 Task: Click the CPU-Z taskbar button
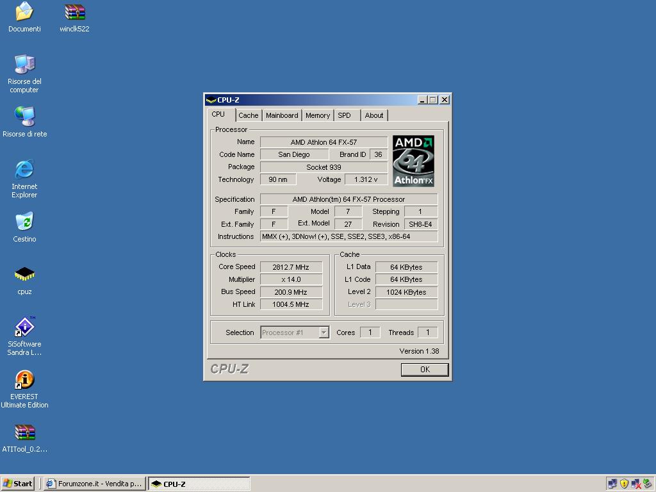click(199, 484)
